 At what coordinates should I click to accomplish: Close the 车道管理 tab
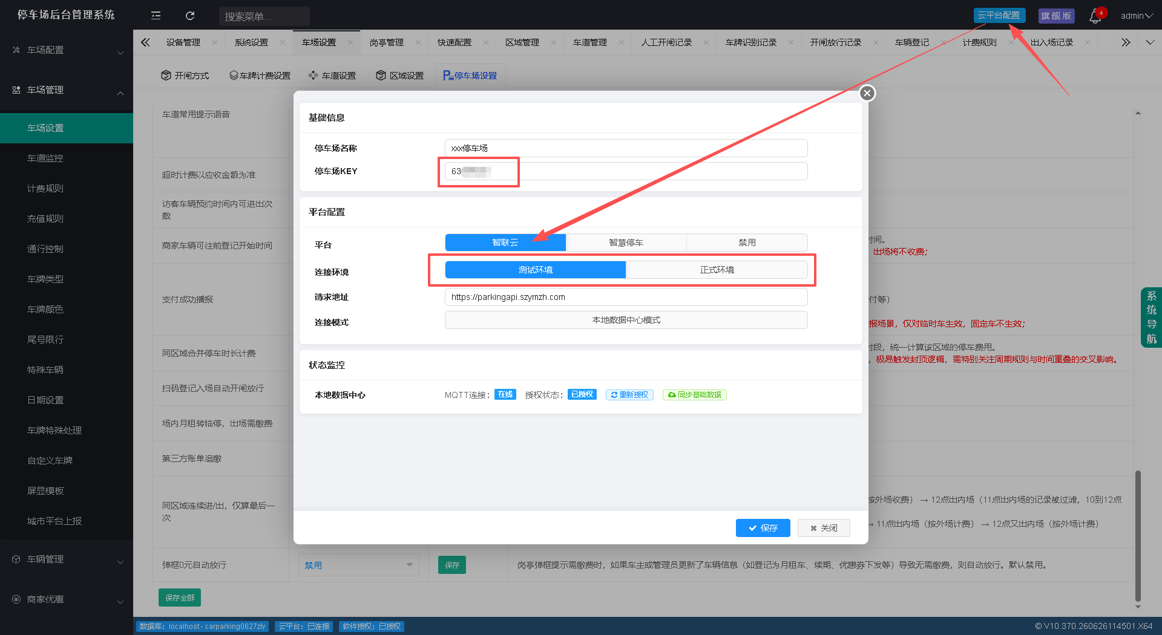(x=621, y=42)
